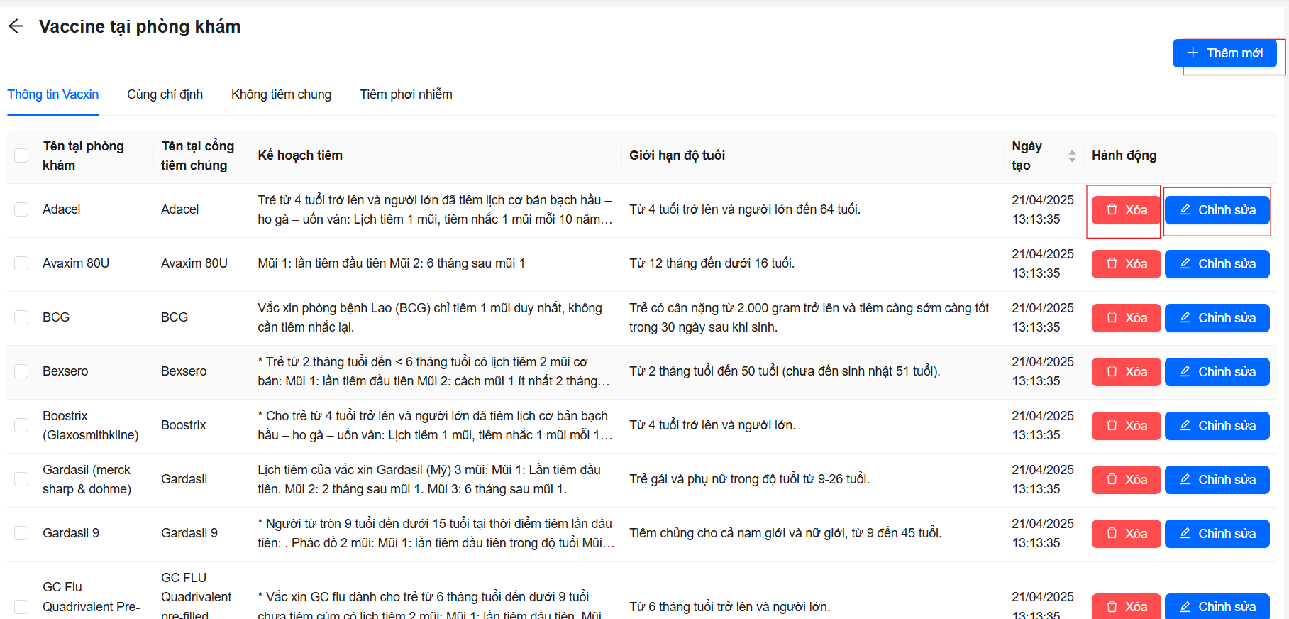Click pencil edit icon for Avaxim 80U

[x=1185, y=263]
